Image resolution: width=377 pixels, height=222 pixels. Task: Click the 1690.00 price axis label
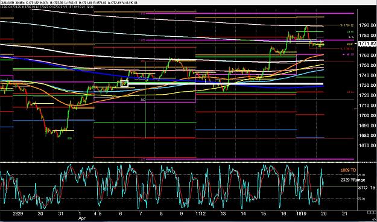[x=367, y=126]
